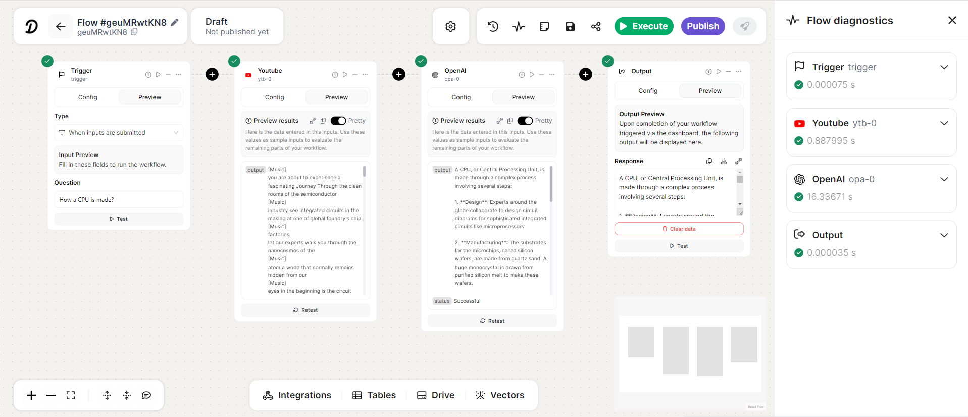Click the green Execute button
Screen dimensions: 968x417
coord(644,26)
